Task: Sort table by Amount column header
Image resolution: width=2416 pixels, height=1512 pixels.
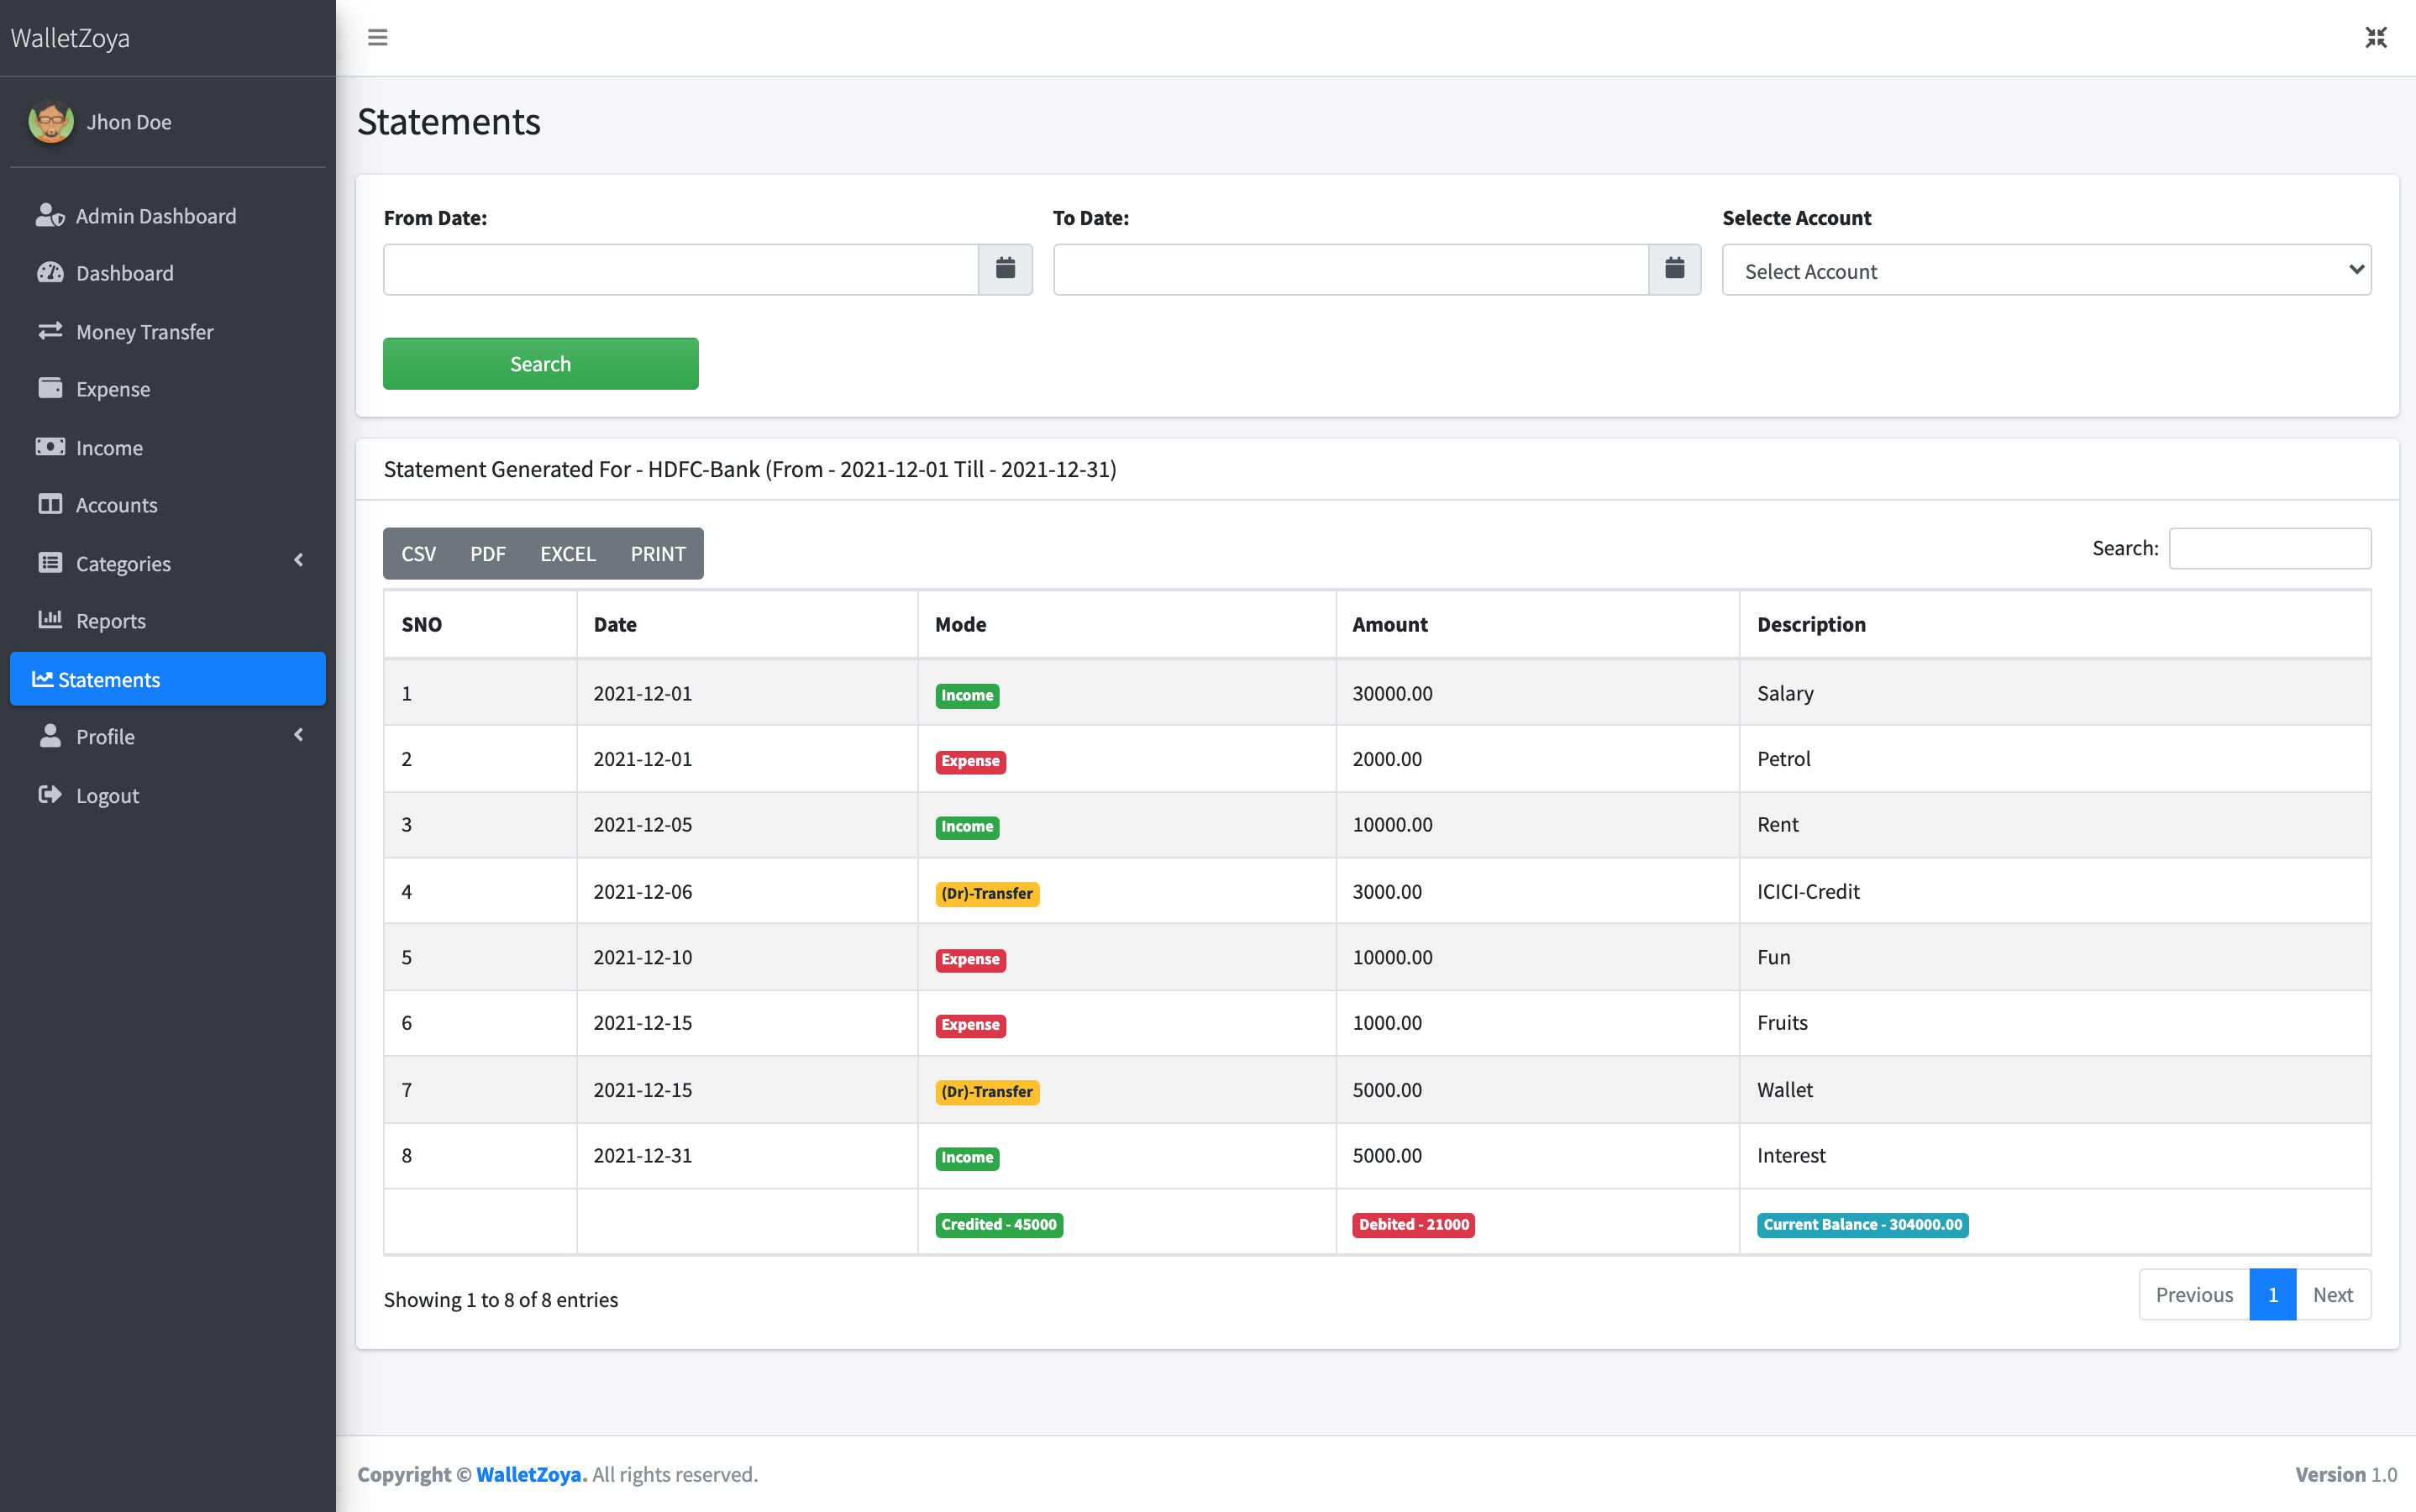Action: tap(1390, 625)
